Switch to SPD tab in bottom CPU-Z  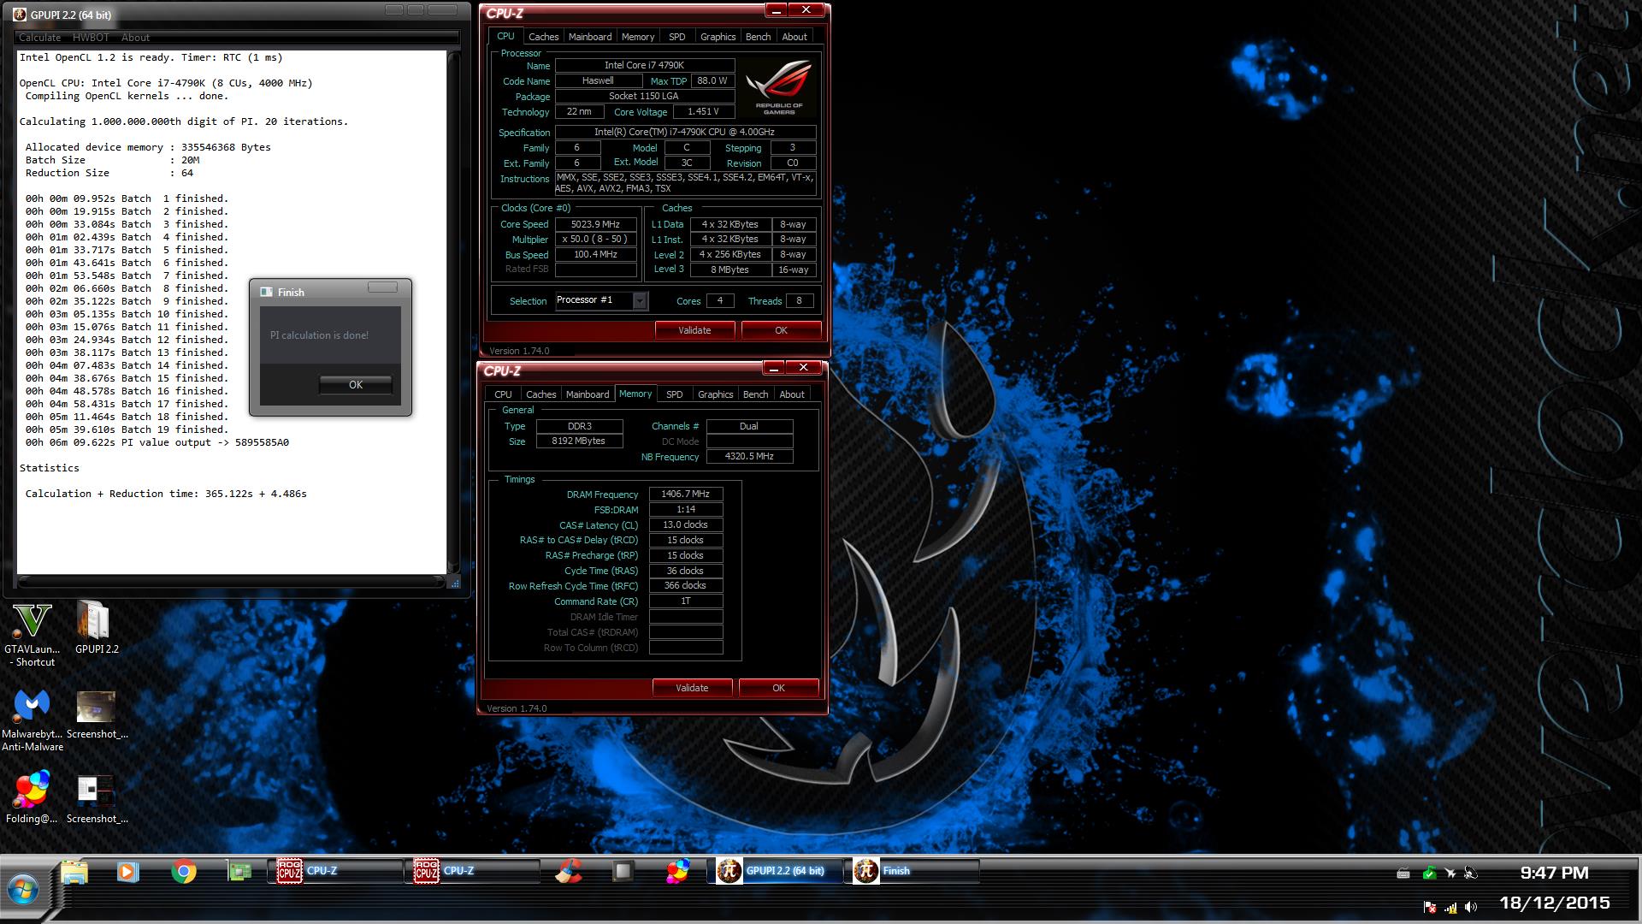(674, 394)
